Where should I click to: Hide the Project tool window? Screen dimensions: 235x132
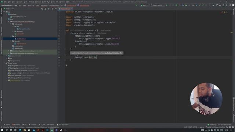(x=56, y=9)
